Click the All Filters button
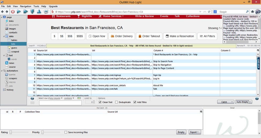Viewport: 261px width, 138px height. click(207, 36)
